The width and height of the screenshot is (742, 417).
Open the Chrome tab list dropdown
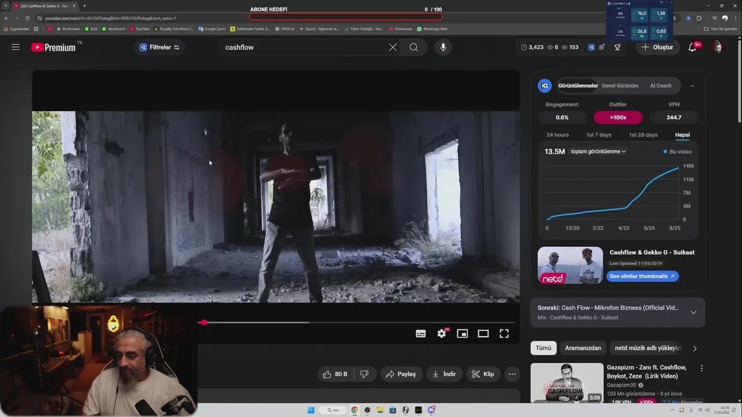coord(6,6)
